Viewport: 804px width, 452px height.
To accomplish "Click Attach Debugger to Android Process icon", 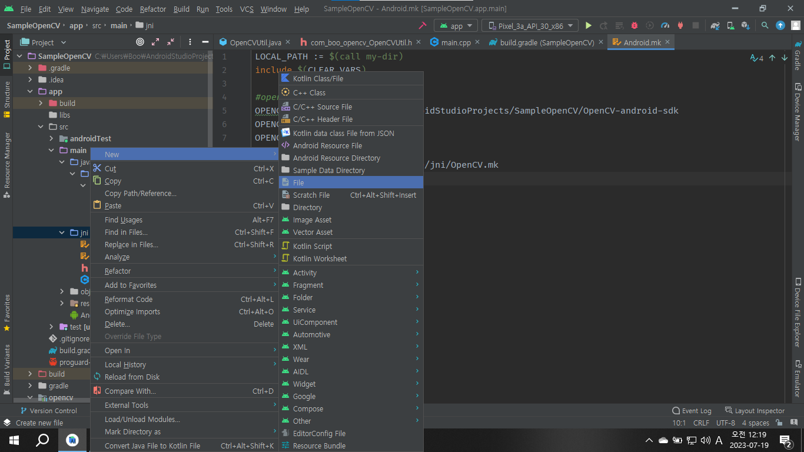I will [x=680, y=26].
